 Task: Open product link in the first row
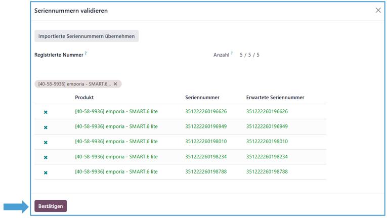pos(116,111)
